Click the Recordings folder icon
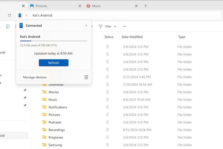Viewport: 223px width, 149px height. coord(44,130)
